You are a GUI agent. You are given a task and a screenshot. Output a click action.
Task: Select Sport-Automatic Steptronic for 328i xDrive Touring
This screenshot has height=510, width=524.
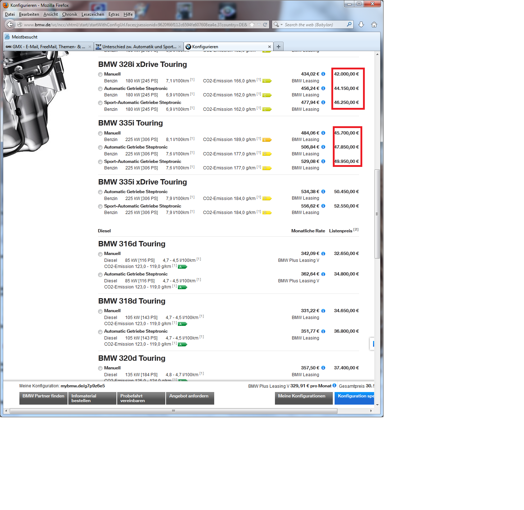100,103
